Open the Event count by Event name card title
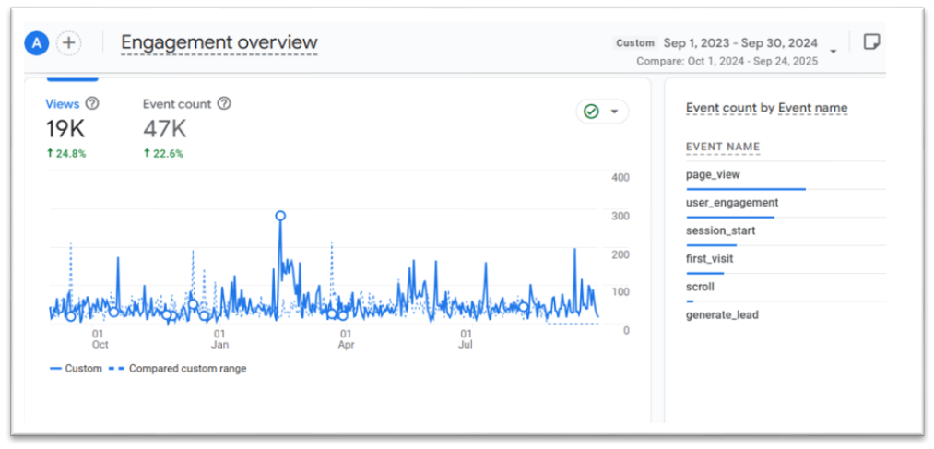The width and height of the screenshot is (934, 449). [766, 108]
